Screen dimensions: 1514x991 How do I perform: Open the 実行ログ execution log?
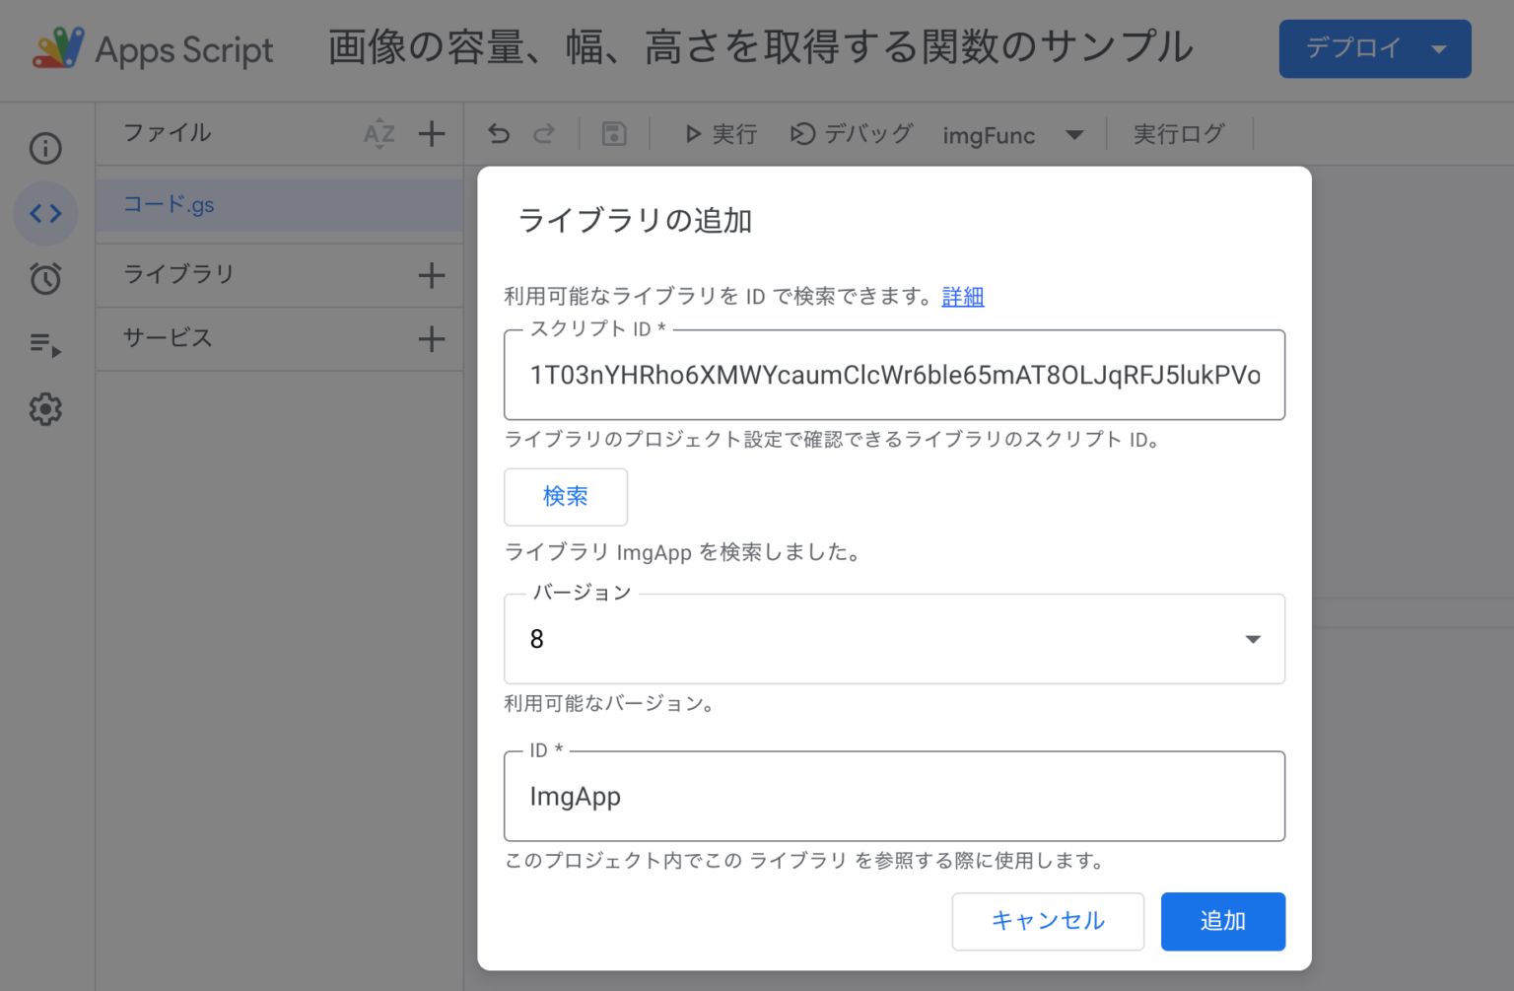[1179, 134]
